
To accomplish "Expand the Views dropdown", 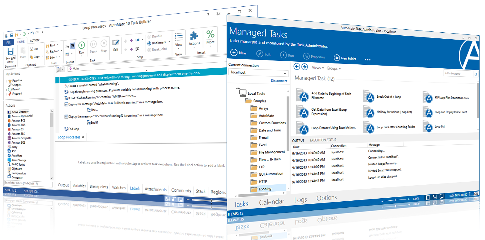I will click(318, 68).
